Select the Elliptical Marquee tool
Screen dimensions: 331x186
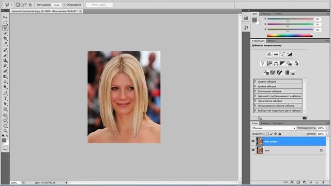5,22
